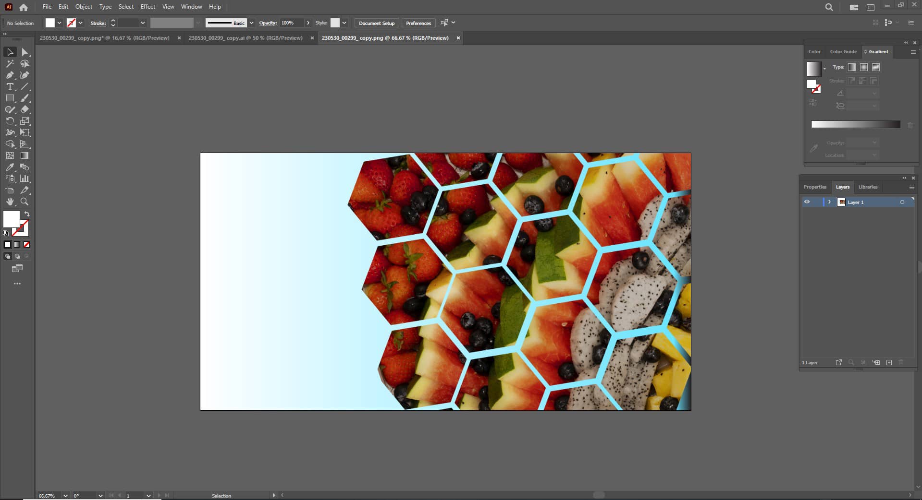Viewport: 922px width, 500px height.
Task: Open the Object menu
Action: 84,7
